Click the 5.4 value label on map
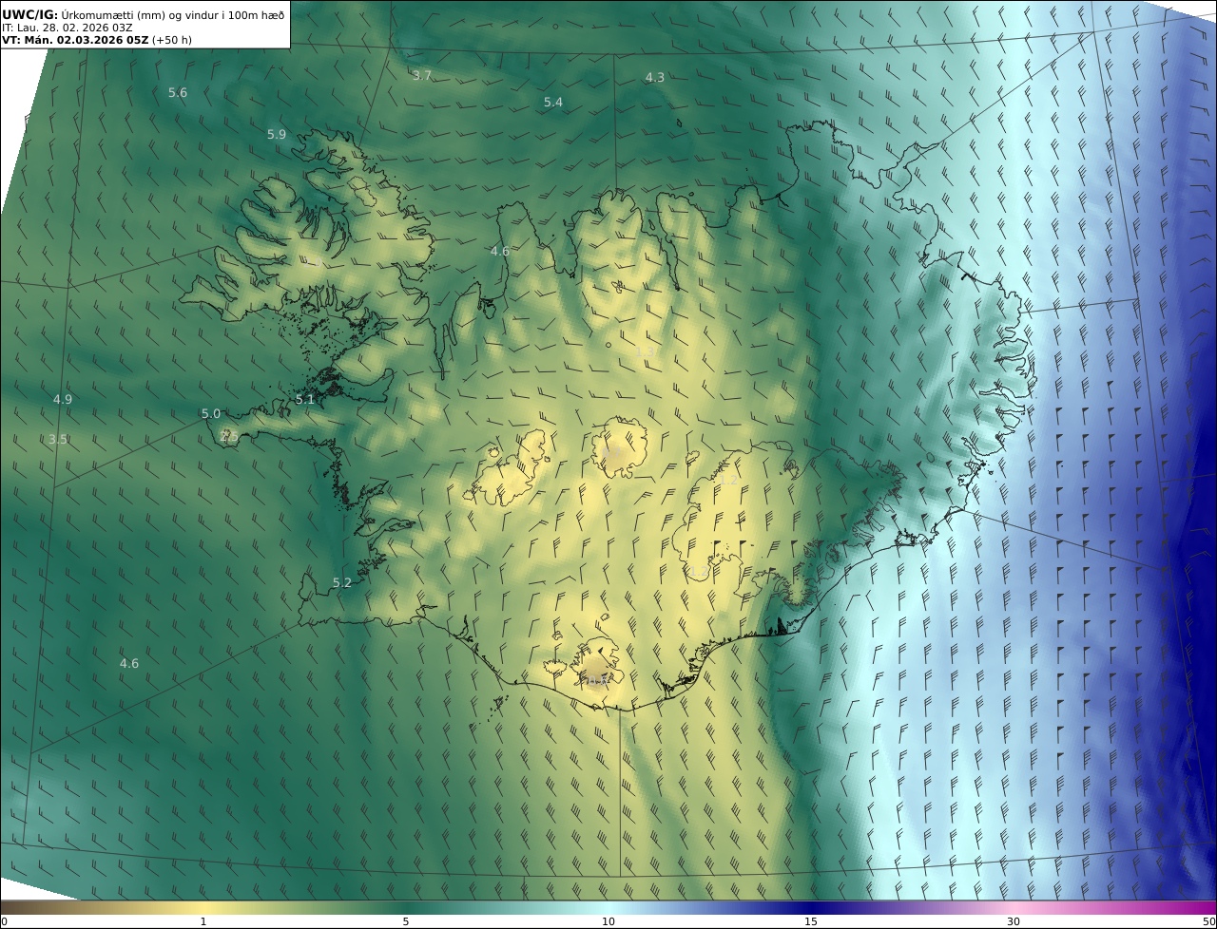The image size is (1217, 929). click(553, 102)
